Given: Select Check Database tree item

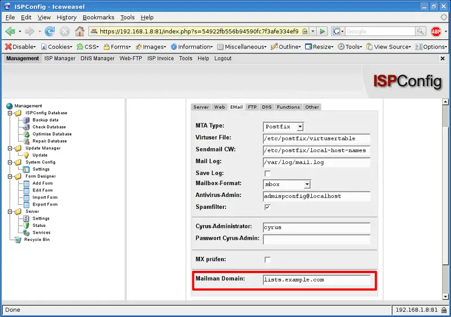Looking at the screenshot, I should click(49, 127).
